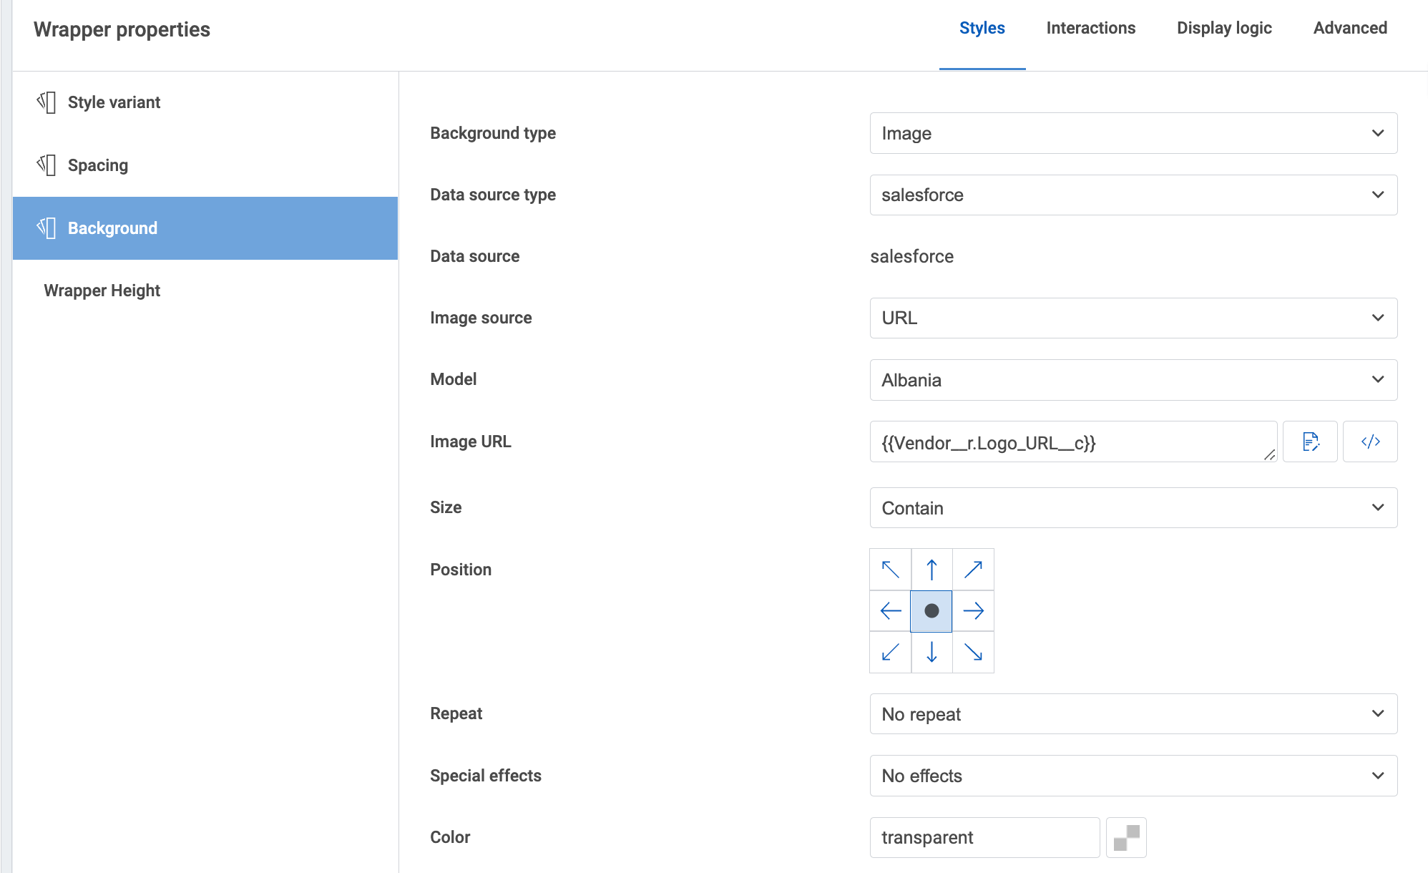
Task: Click the Position label
Action: (461, 570)
